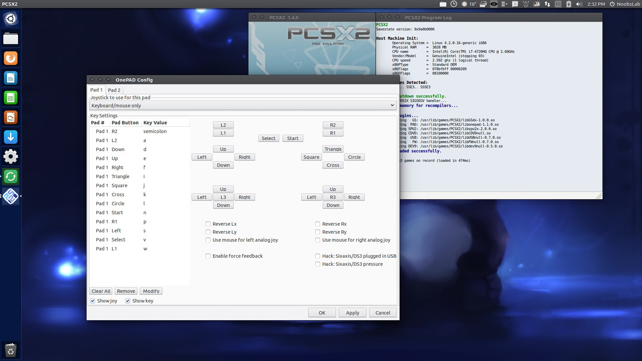Click Apply in OnePAD Config
The width and height of the screenshot is (642, 361).
click(x=352, y=313)
